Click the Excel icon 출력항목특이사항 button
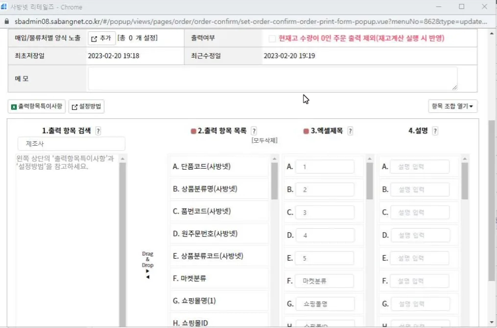The image size is (497, 328). coord(36,106)
